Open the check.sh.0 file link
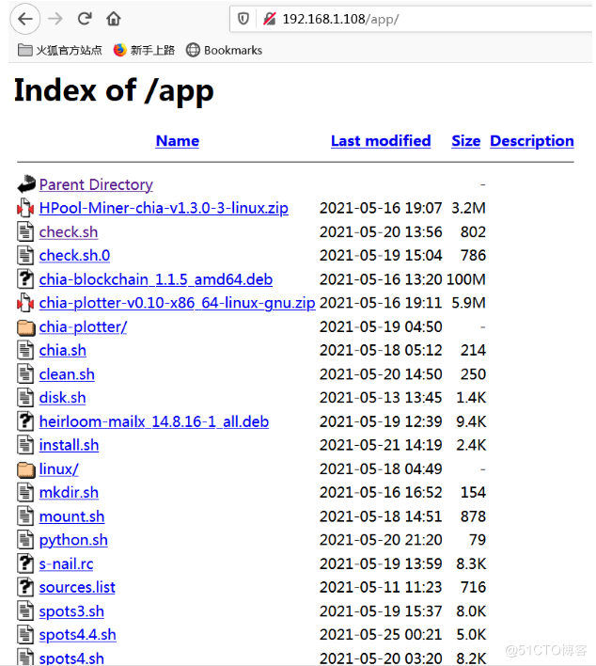596x666 pixels. pyautogui.click(x=74, y=256)
